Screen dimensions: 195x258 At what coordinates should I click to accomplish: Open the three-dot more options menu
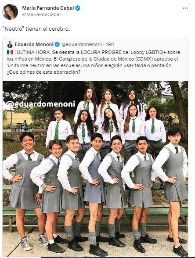[185, 8]
